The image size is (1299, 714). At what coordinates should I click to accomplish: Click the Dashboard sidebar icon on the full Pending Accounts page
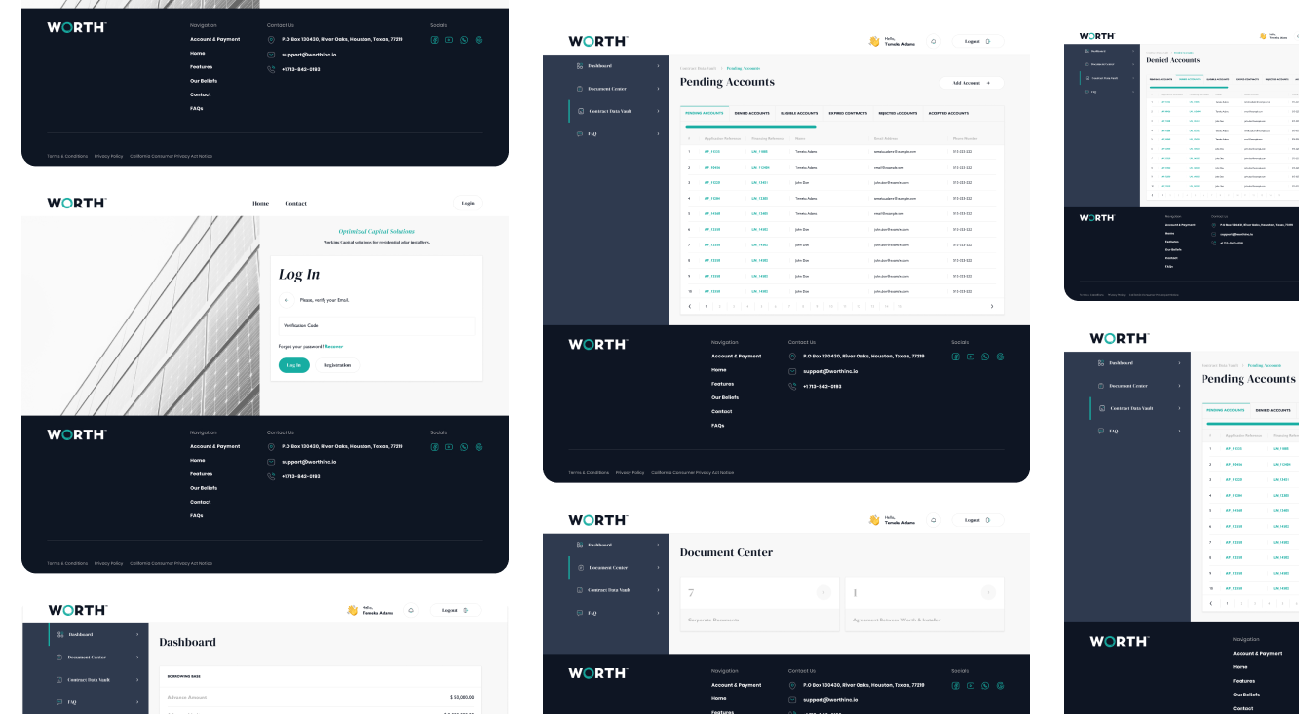(580, 66)
